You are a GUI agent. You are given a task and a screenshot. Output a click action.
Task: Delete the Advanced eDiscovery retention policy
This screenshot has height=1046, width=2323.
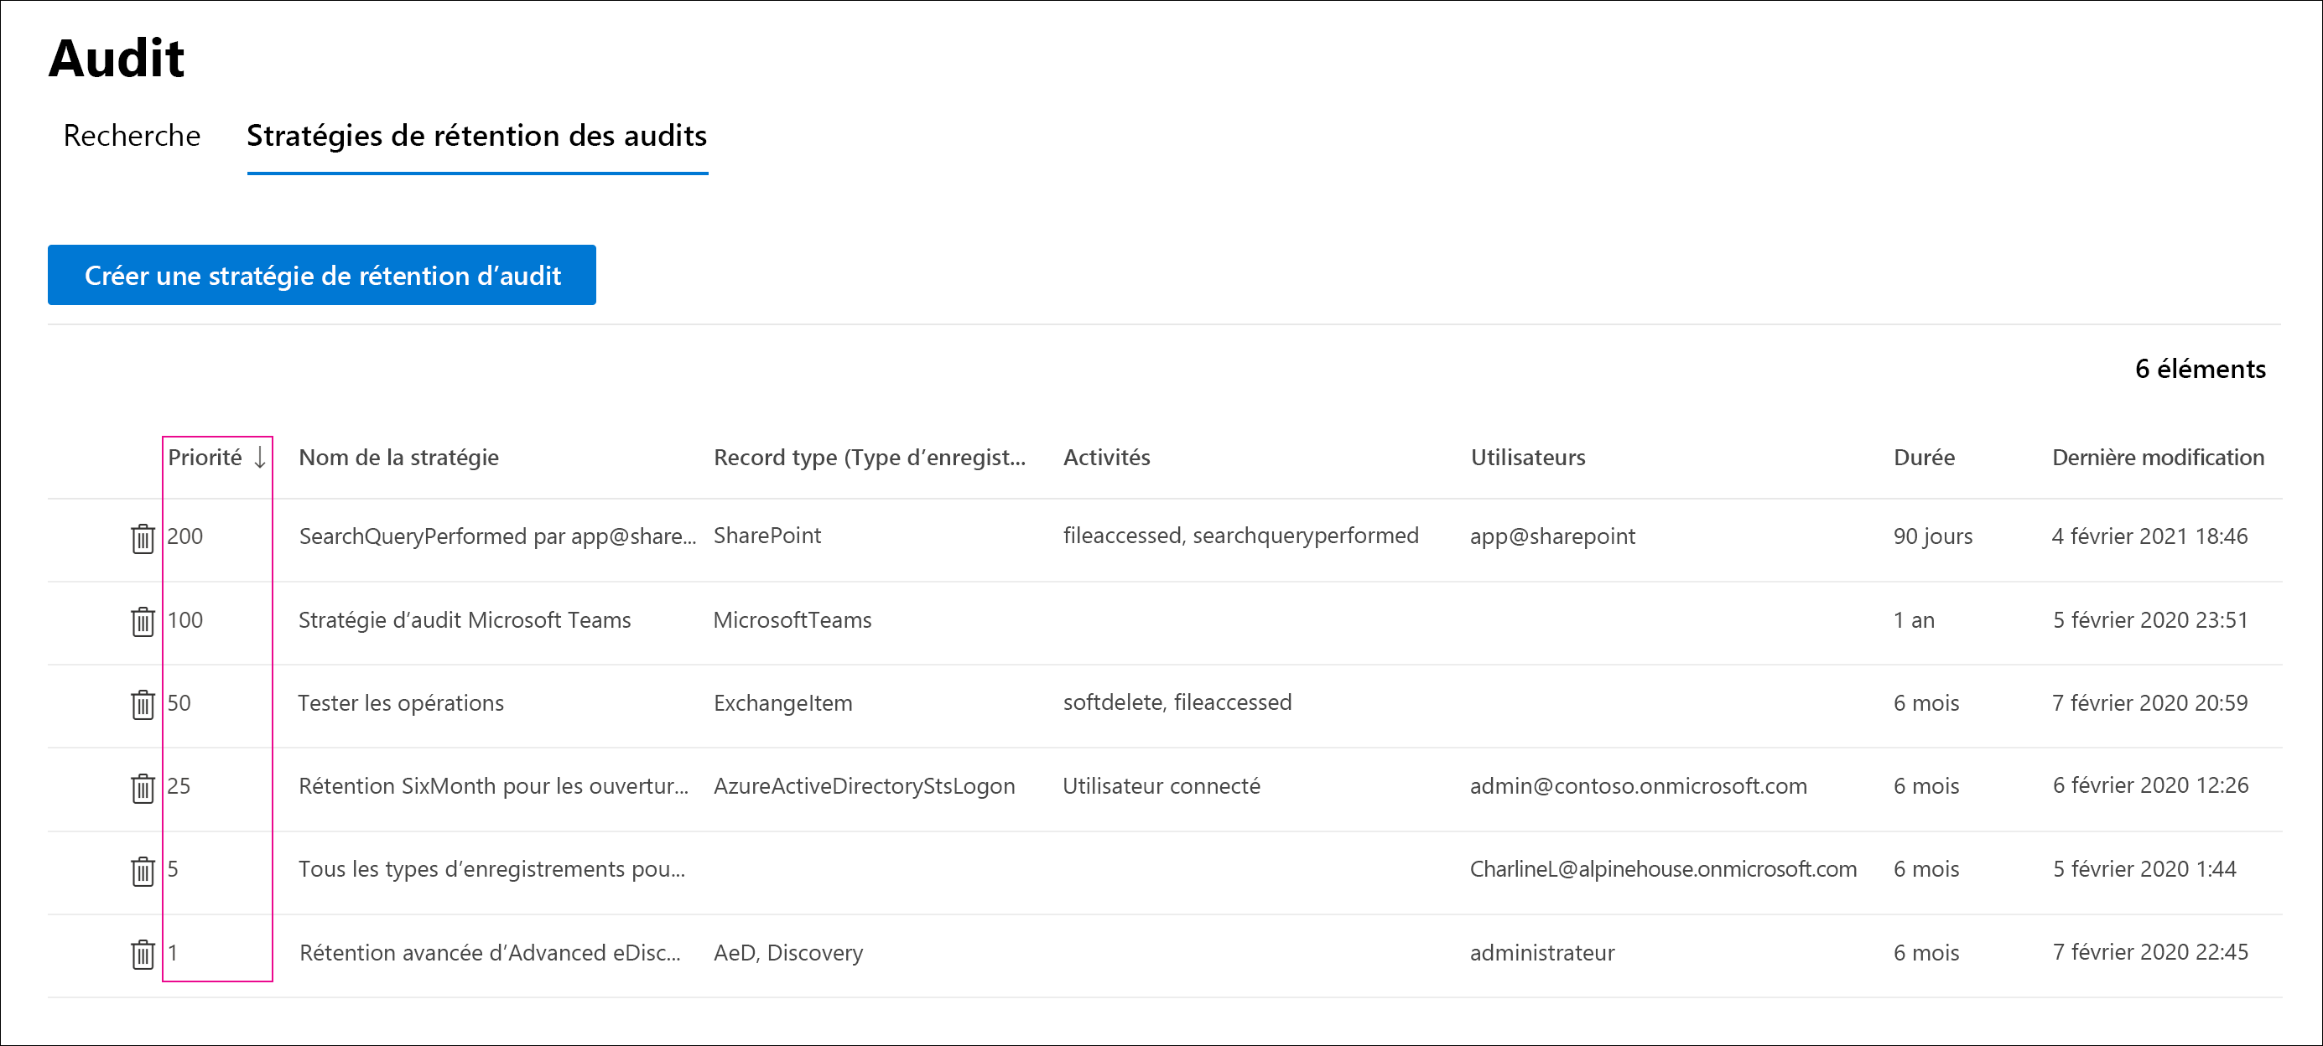(x=143, y=953)
